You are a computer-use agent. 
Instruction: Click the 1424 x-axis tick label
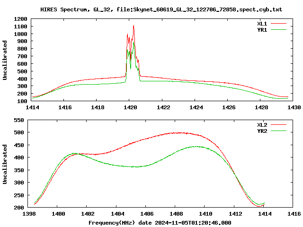[x=196, y=107]
